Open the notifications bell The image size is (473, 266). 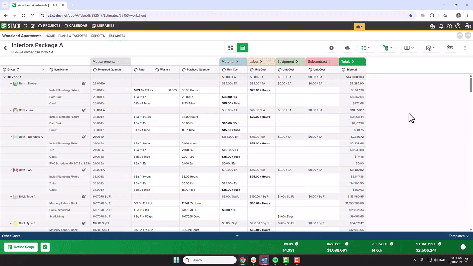point(441,26)
